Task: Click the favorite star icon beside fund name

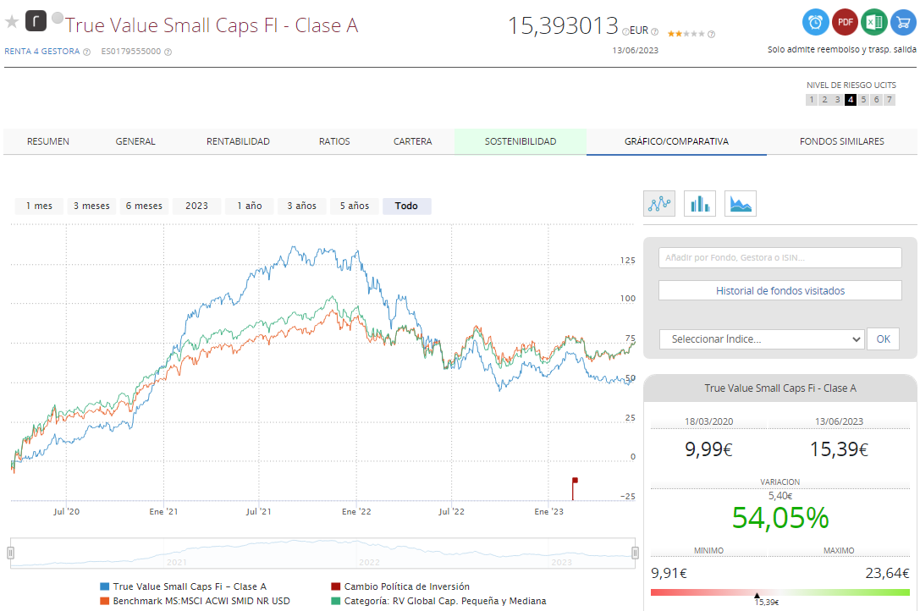Action: point(12,21)
